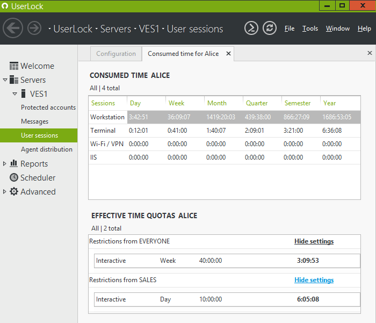Screen dimensions: 376x323
Task: Sort by the Day column header
Action: 146,103
